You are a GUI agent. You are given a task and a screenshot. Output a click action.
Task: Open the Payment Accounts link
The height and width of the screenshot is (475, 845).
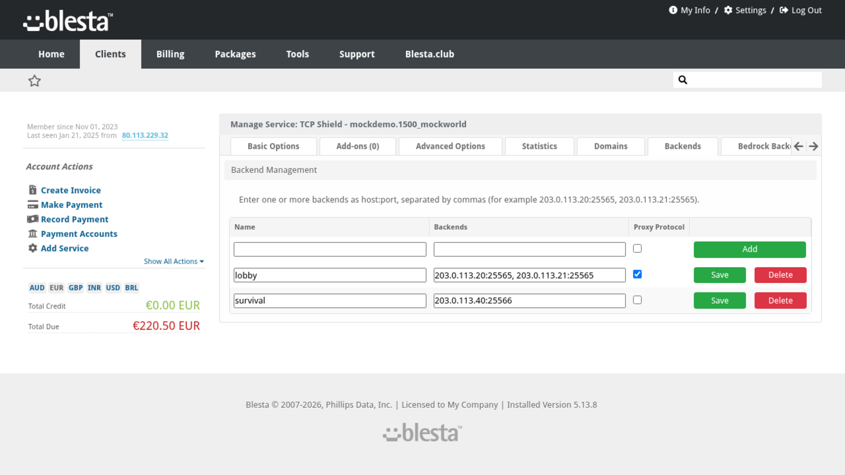coord(79,234)
